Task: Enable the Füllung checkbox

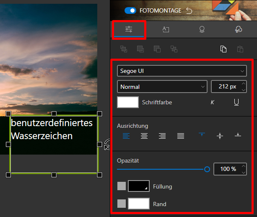Action: tap(122, 186)
